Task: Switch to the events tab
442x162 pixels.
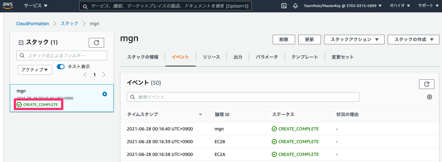Action: click(180, 57)
